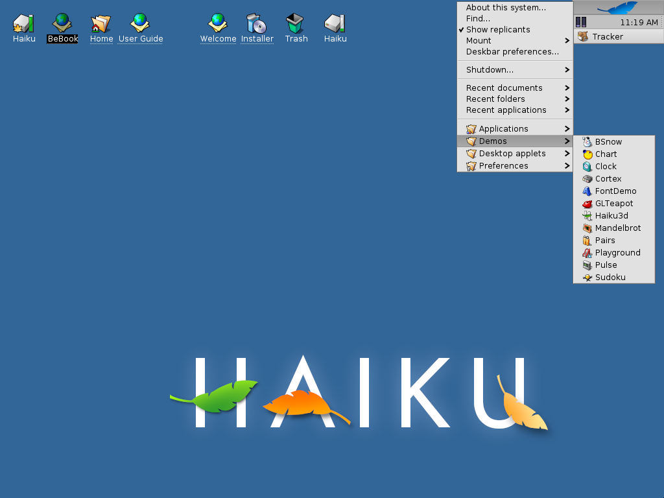The height and width of the screenshot is (498, 664).
Task: Choose About this system... menu item
Action: 515,7
